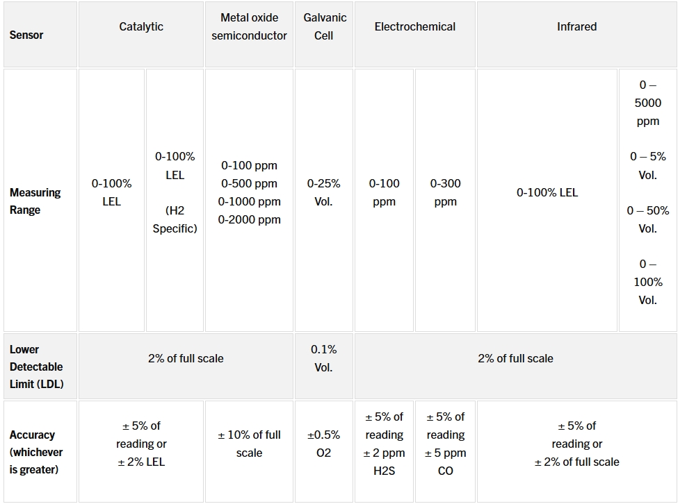This screenshot has width=687, height=504.
Task: Click the Metal oxide semiconductor header cell
Action: 249,27
